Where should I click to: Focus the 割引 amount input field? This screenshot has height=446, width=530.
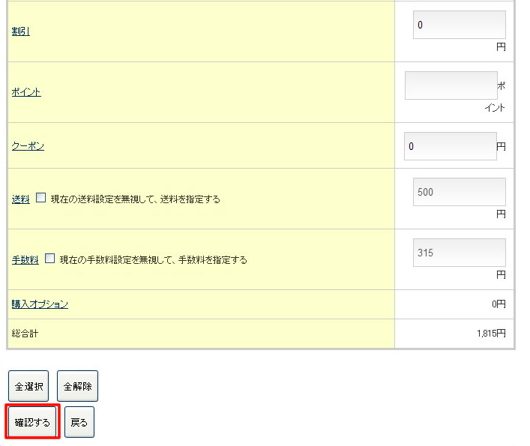click(x=459, y=25)
